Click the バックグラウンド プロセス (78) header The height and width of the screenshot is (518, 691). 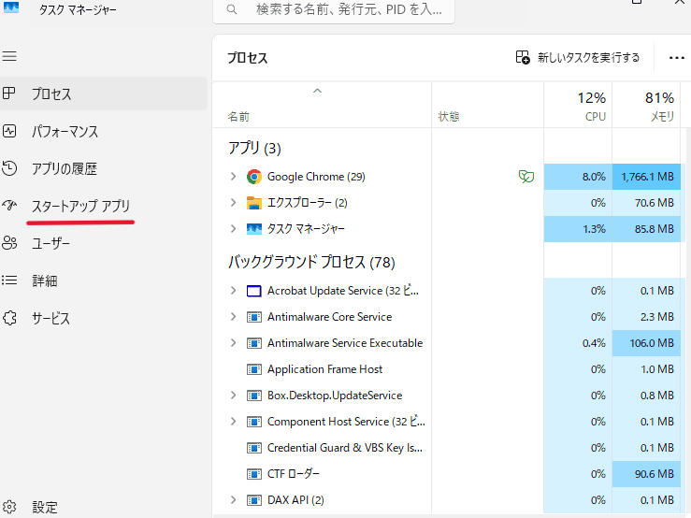pyautogui.click(x=311, y=263)
